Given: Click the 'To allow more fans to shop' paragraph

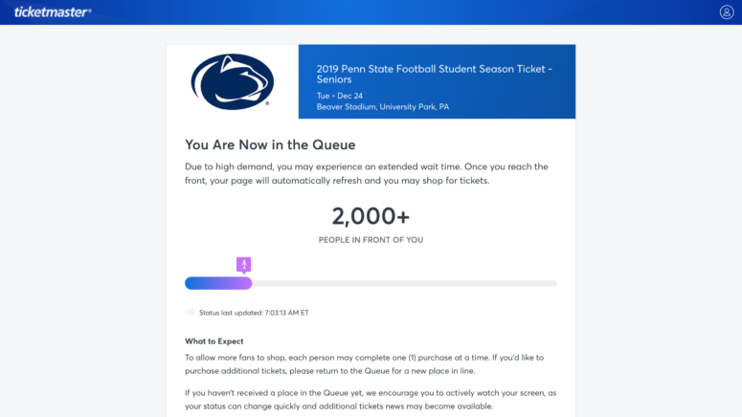Looking at the screenshot, I should 365,364.
